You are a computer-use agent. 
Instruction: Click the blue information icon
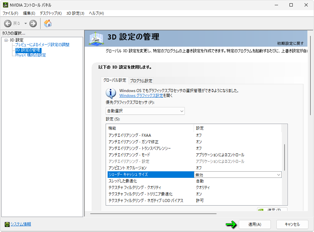point(111,93)
